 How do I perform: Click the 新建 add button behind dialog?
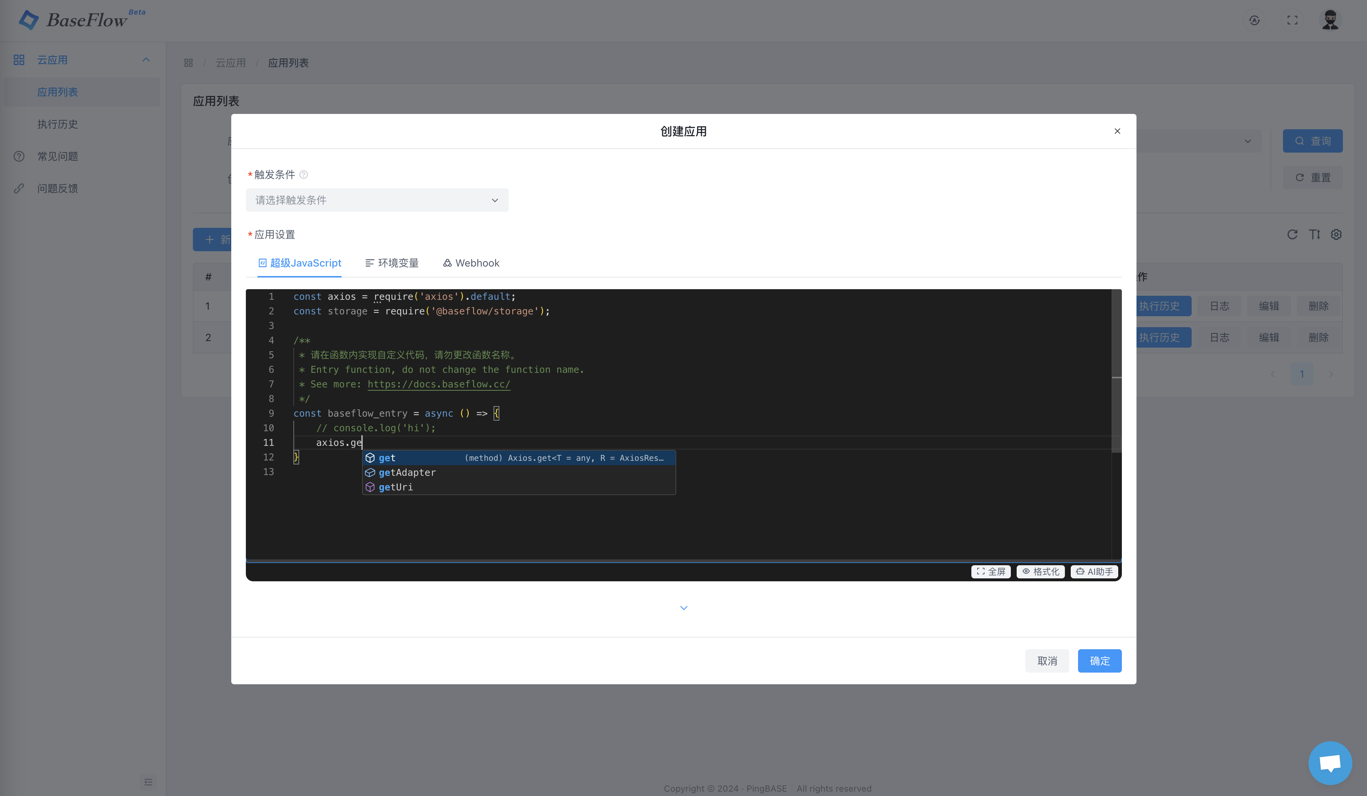coord(212,240)
